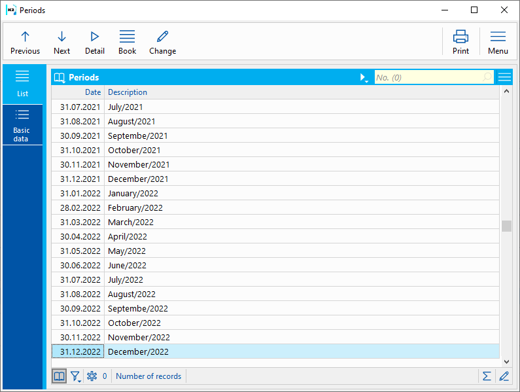Select the October/2021 row
Viewport: 520px width, 392px height.
(x=275, y=150)
